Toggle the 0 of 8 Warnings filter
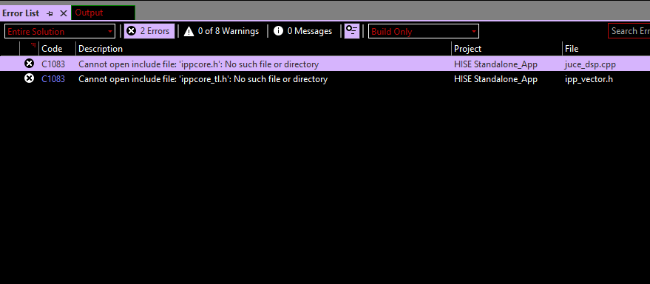Viewport: 650px width, 284px height. (x=221, y=31)
